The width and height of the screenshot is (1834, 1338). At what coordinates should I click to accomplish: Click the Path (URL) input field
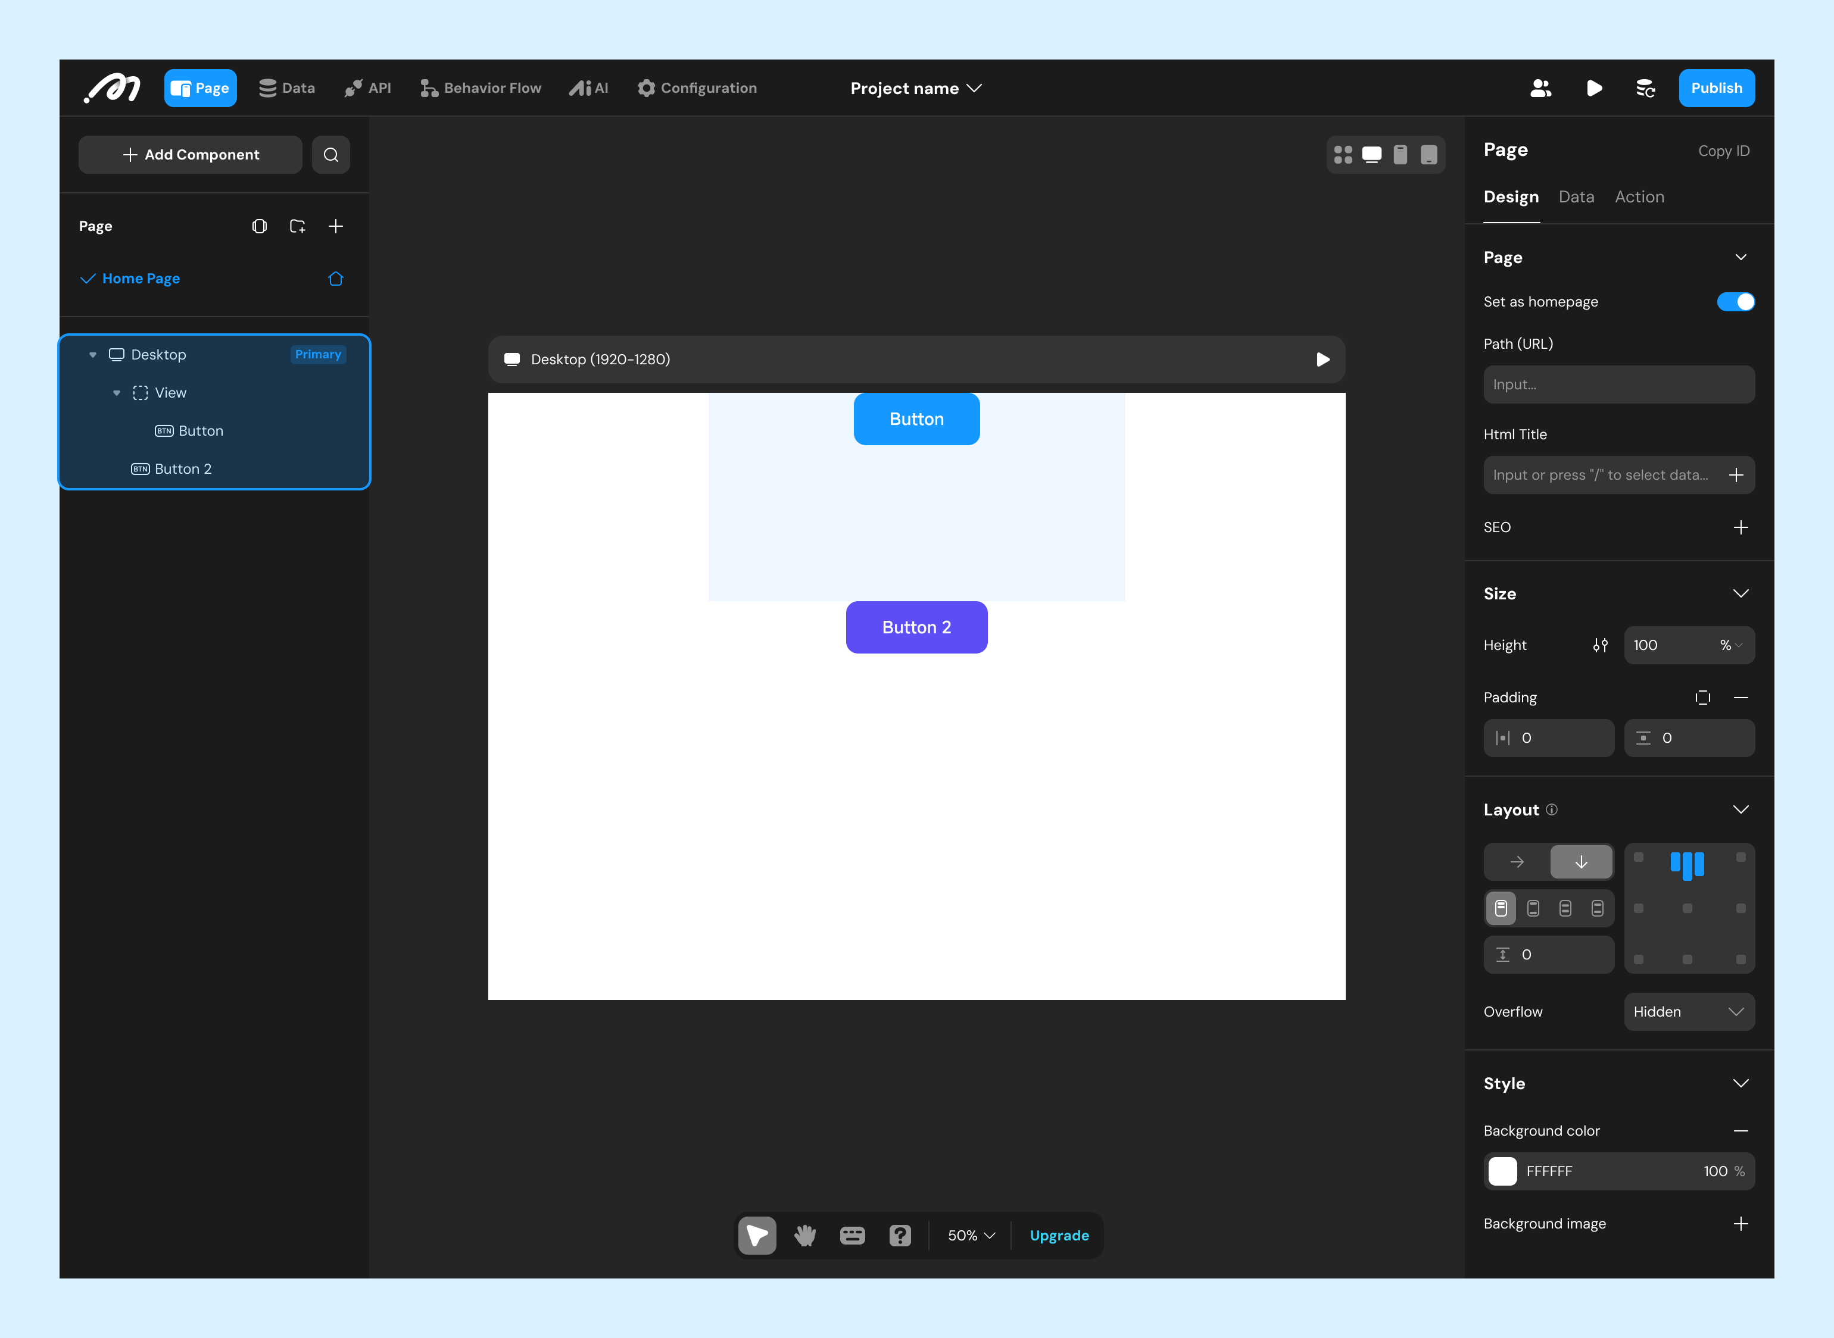click(x=1618, y=384)
